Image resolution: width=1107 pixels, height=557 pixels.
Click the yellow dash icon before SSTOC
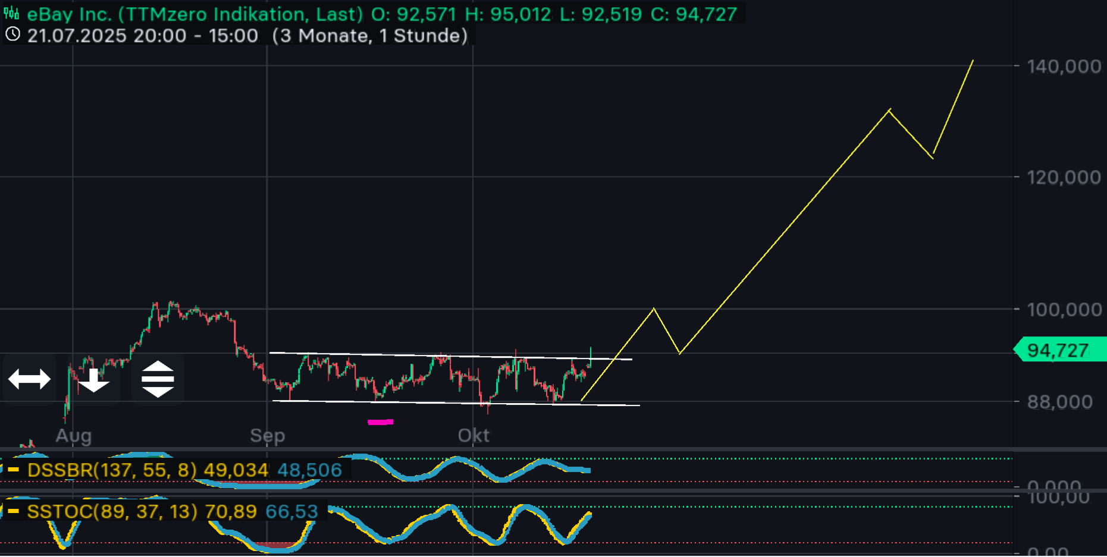pyautogui.click(x=13, y=511)
